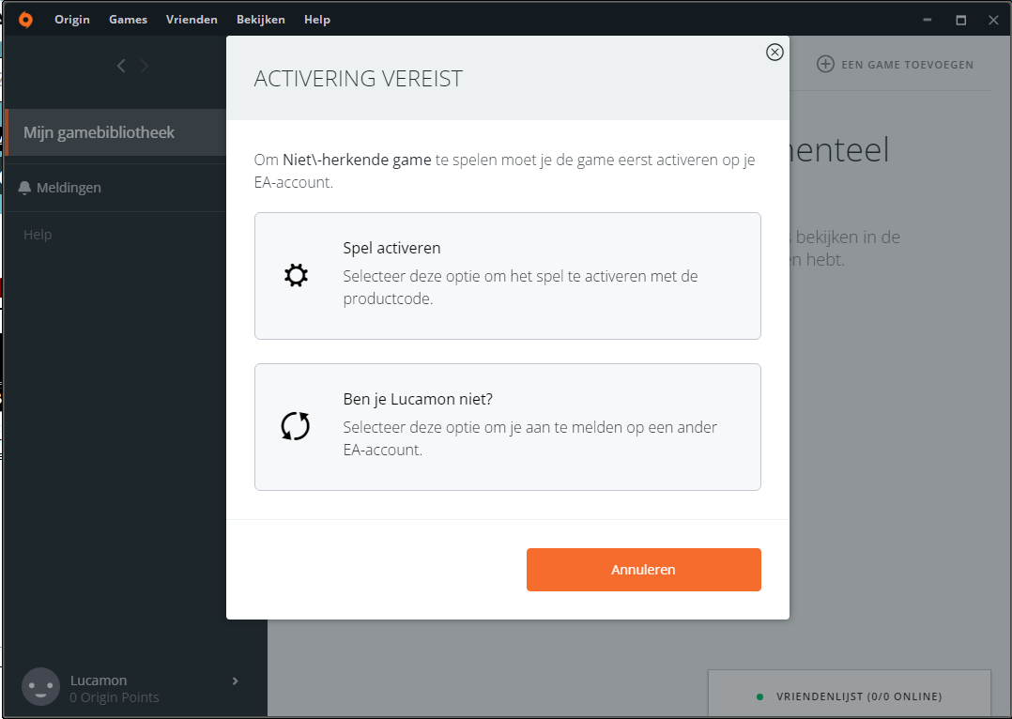Click the gear icon for Spel activeren
Image resolution: width=1012 pixels, height=719 pixels.
(297, 276)
